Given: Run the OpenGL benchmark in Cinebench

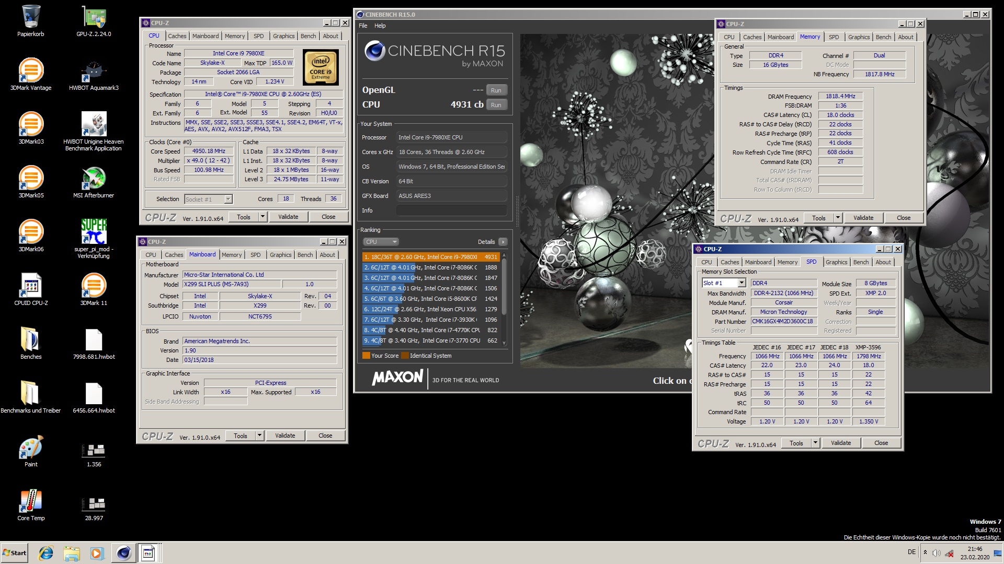Looking at the screenshot, I should pos(496,90).
